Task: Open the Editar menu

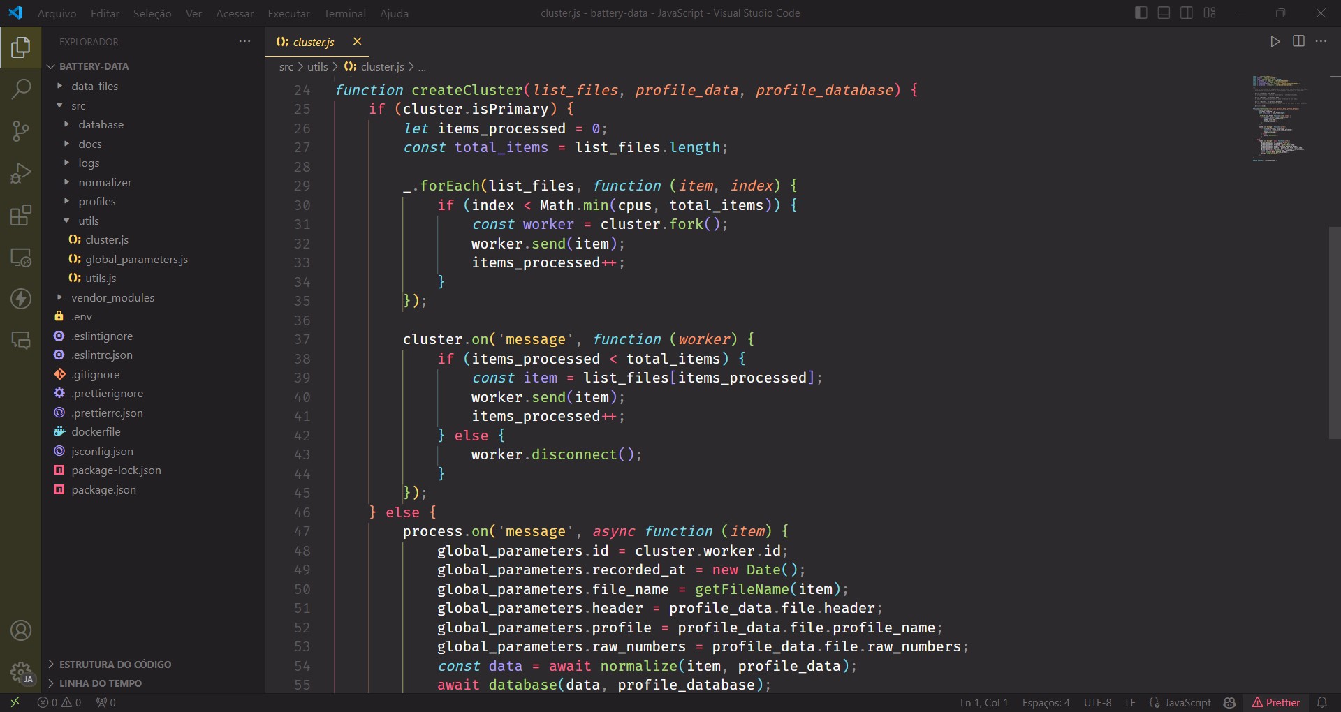Action: click(105, 13)
